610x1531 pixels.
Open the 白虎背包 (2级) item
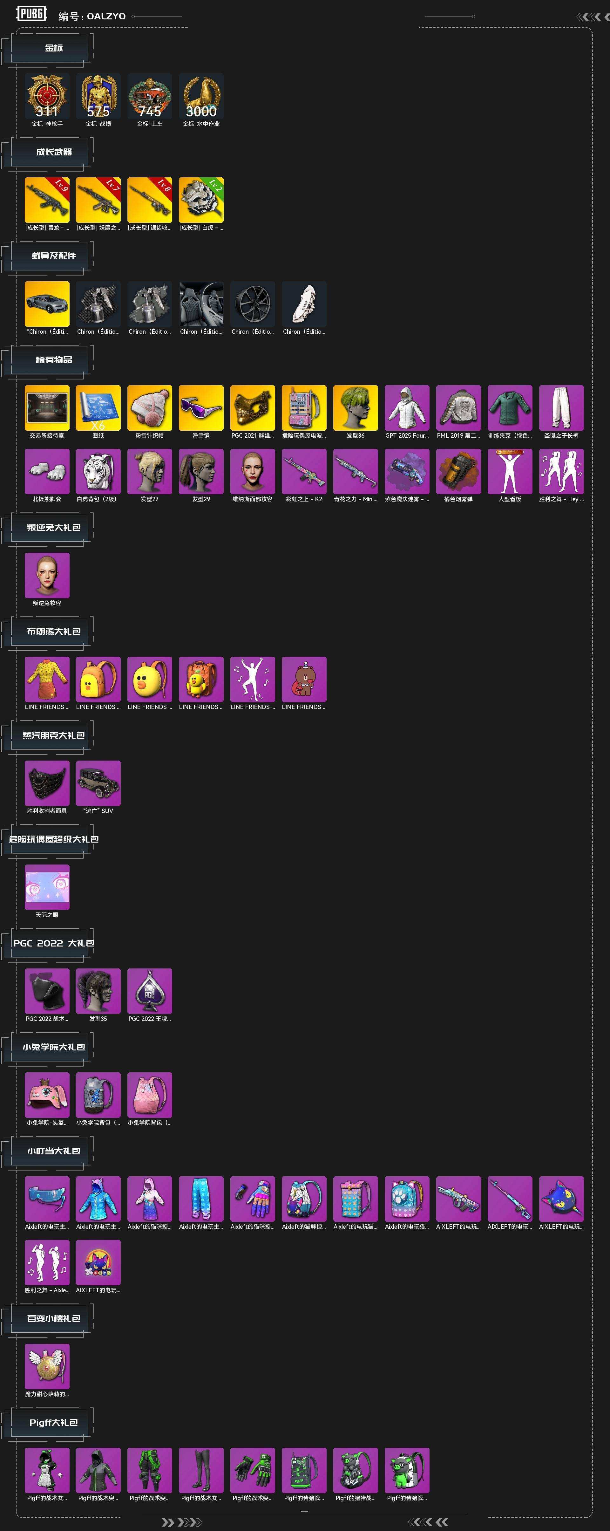point(98,471)
